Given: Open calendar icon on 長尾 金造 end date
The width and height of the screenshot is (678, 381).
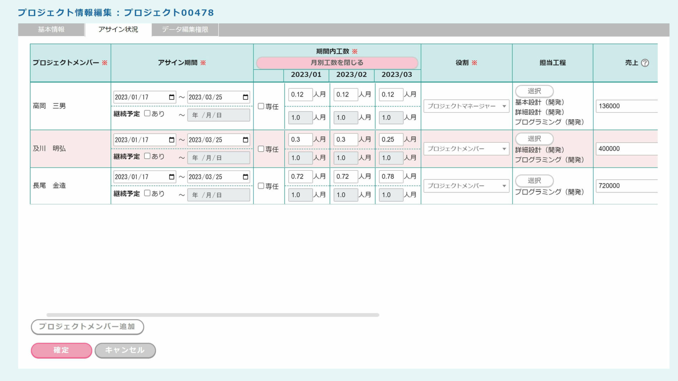Looking at the screenshot, I should click(x=245, y=177).
